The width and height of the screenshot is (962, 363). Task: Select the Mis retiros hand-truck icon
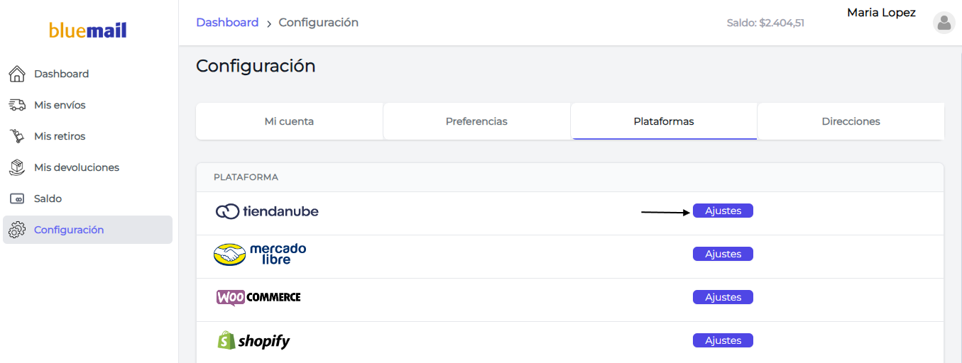click(x=17, y=136)
